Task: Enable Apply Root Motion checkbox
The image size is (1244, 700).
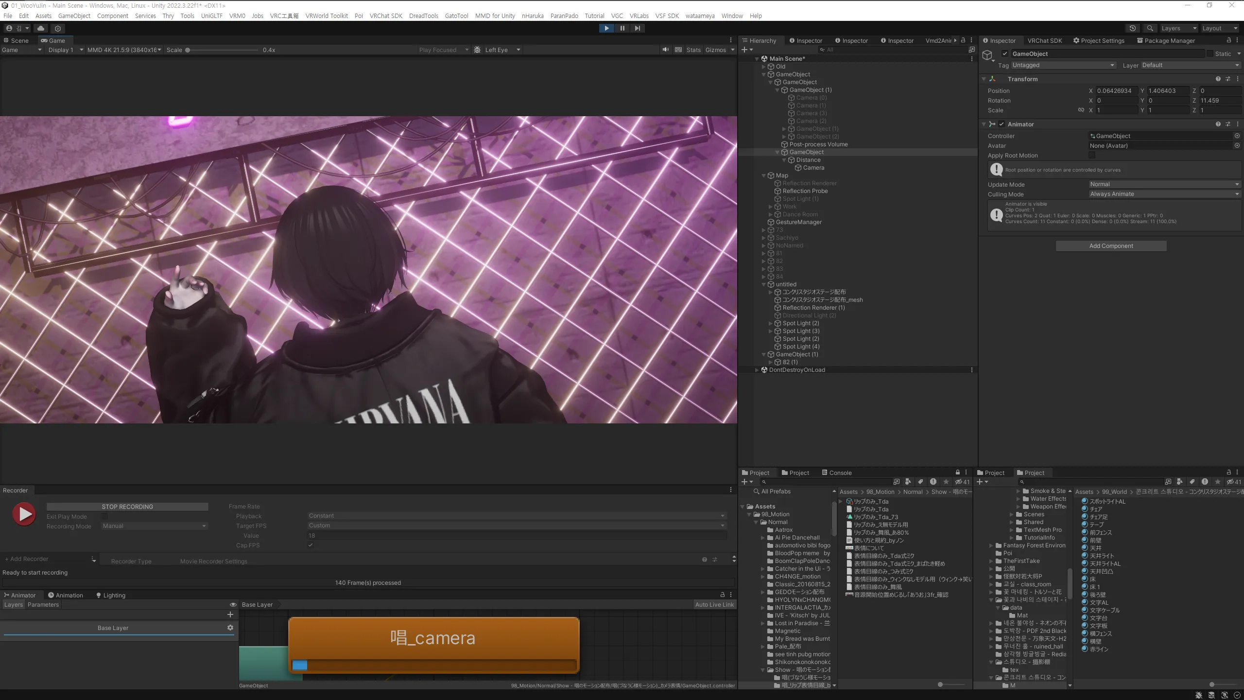Action: click(1092, 156)
